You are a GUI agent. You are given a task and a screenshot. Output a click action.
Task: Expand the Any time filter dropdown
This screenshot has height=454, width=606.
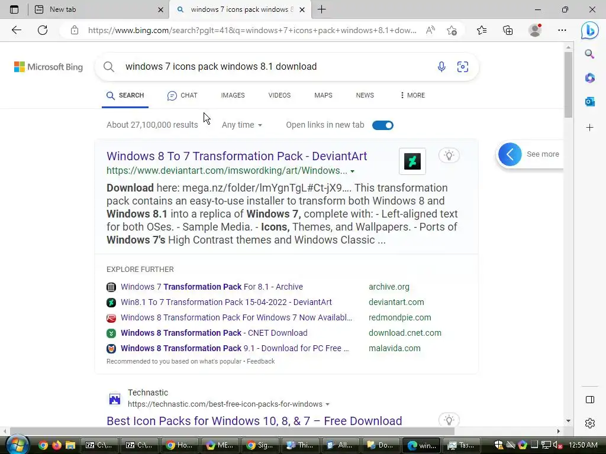pos(242,125)
